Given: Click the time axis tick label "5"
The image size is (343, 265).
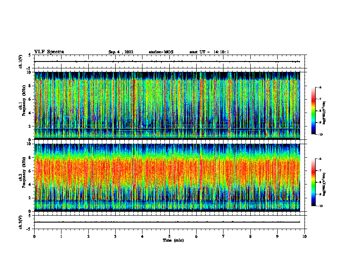Looking at the screenshot, I should point(169,236).
